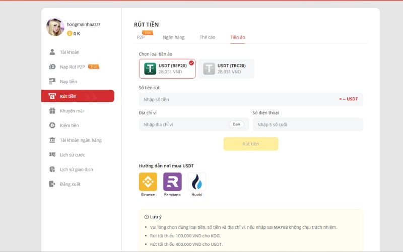The image size is (403, 252).
Task: Click the 'Rút tối thiểu 400,000 VND cho USDT' note
Action: point(186,244)
